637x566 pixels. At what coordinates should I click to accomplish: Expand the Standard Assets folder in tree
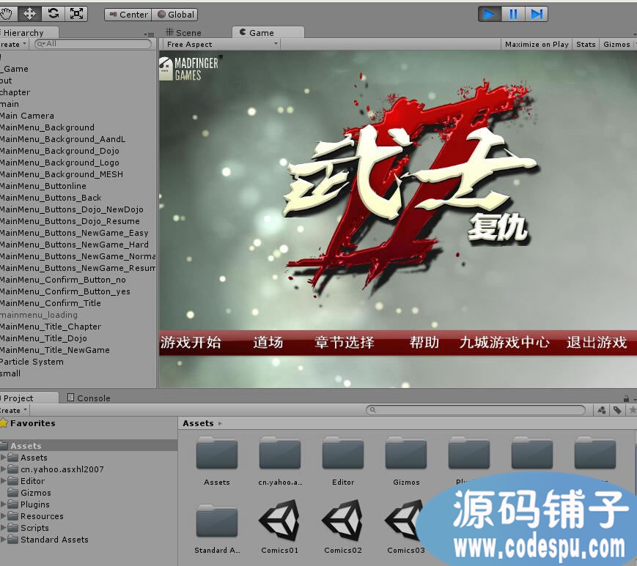(3, 540)
